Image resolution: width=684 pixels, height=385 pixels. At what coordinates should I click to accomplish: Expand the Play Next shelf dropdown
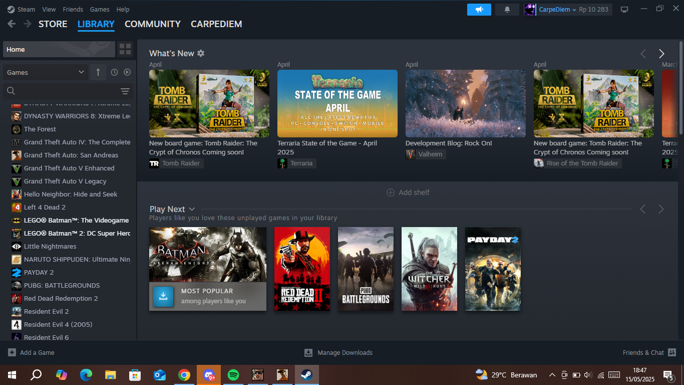192,209
